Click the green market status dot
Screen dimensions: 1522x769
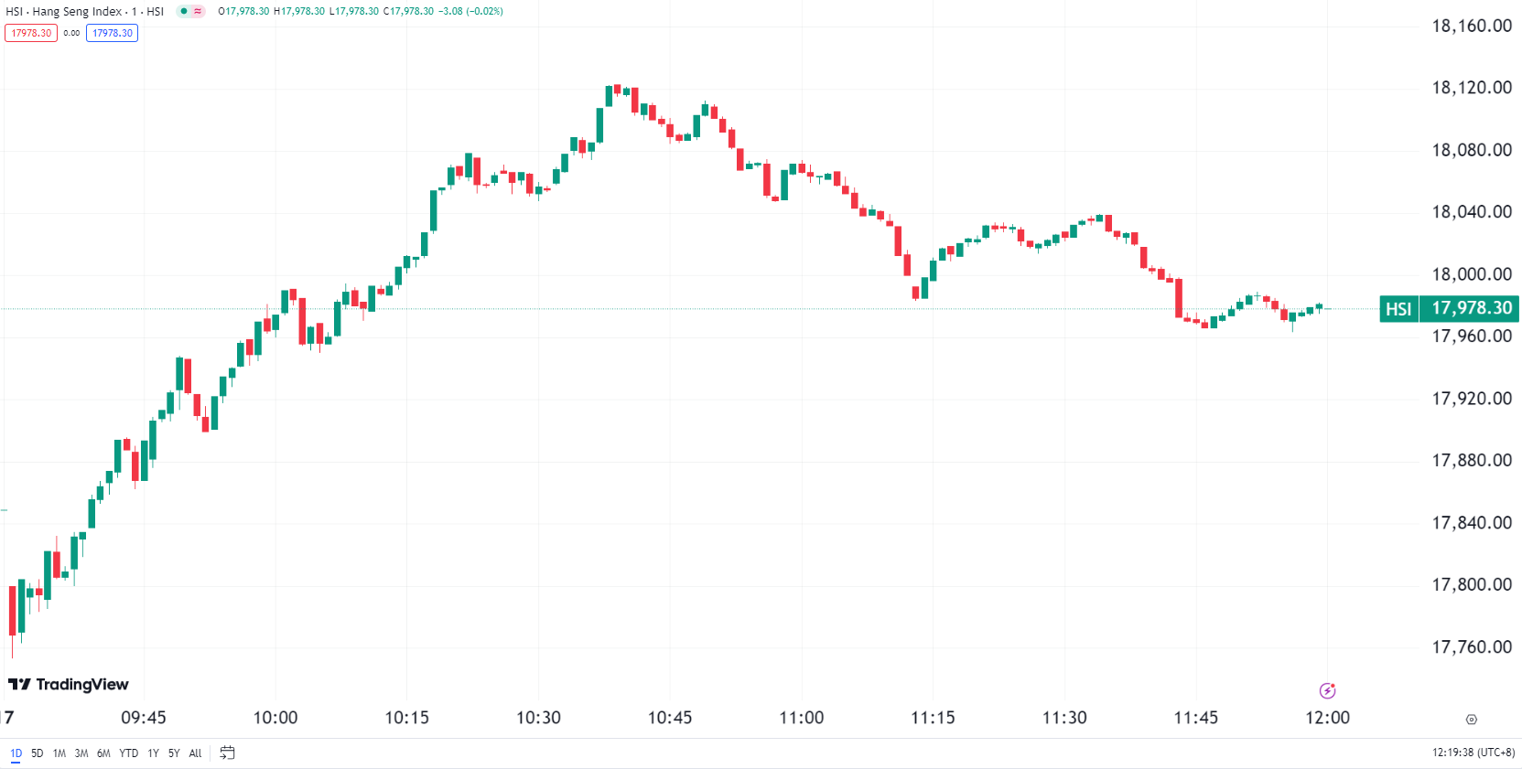tap(184, 11)
